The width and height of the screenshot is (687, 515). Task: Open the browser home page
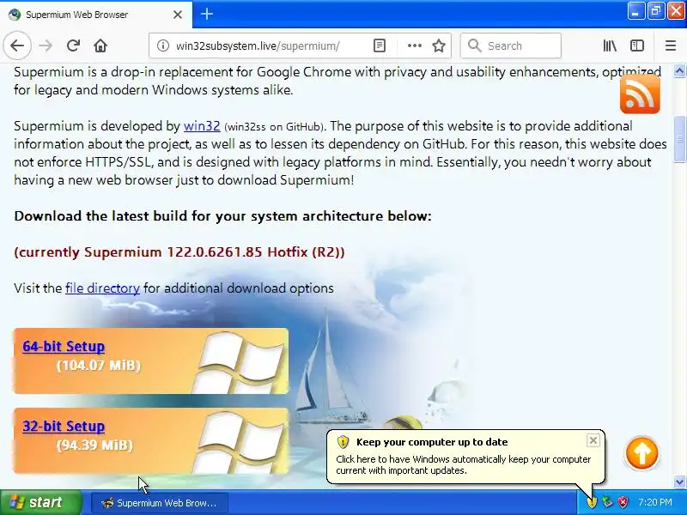[x=100, y=45]
